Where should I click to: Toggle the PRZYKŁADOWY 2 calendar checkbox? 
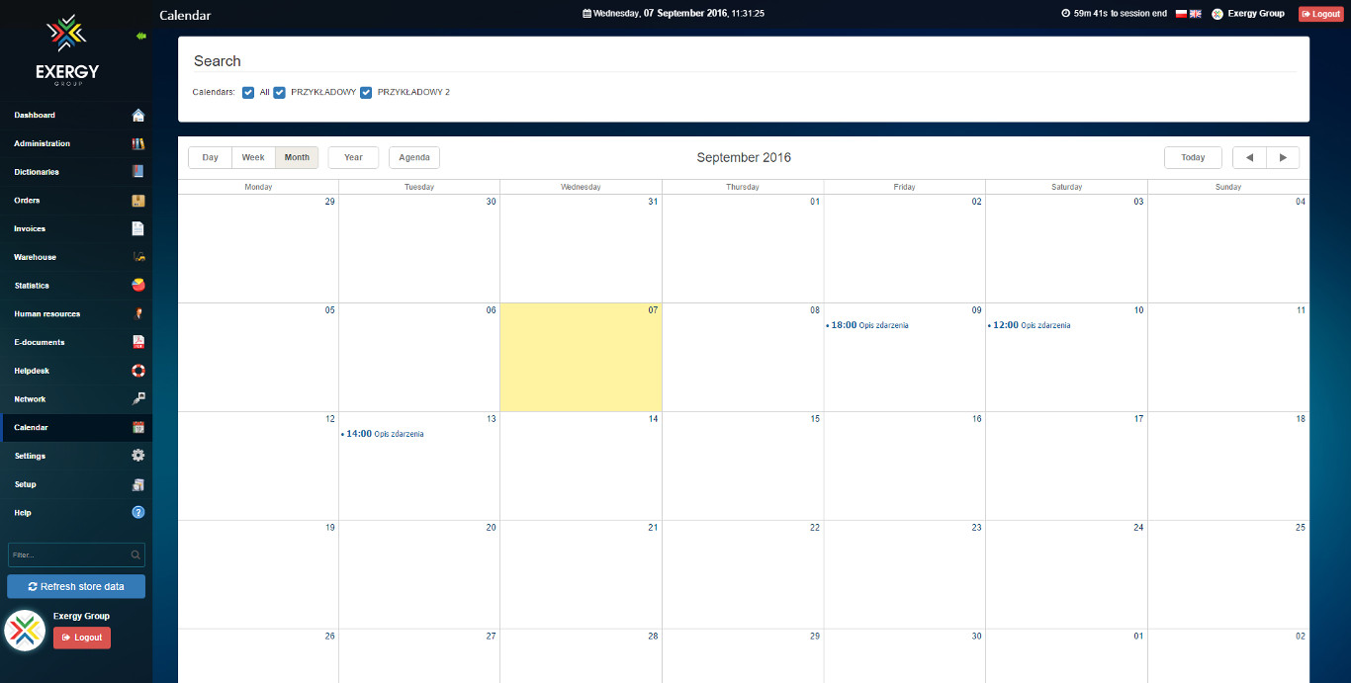pos(366,93)
